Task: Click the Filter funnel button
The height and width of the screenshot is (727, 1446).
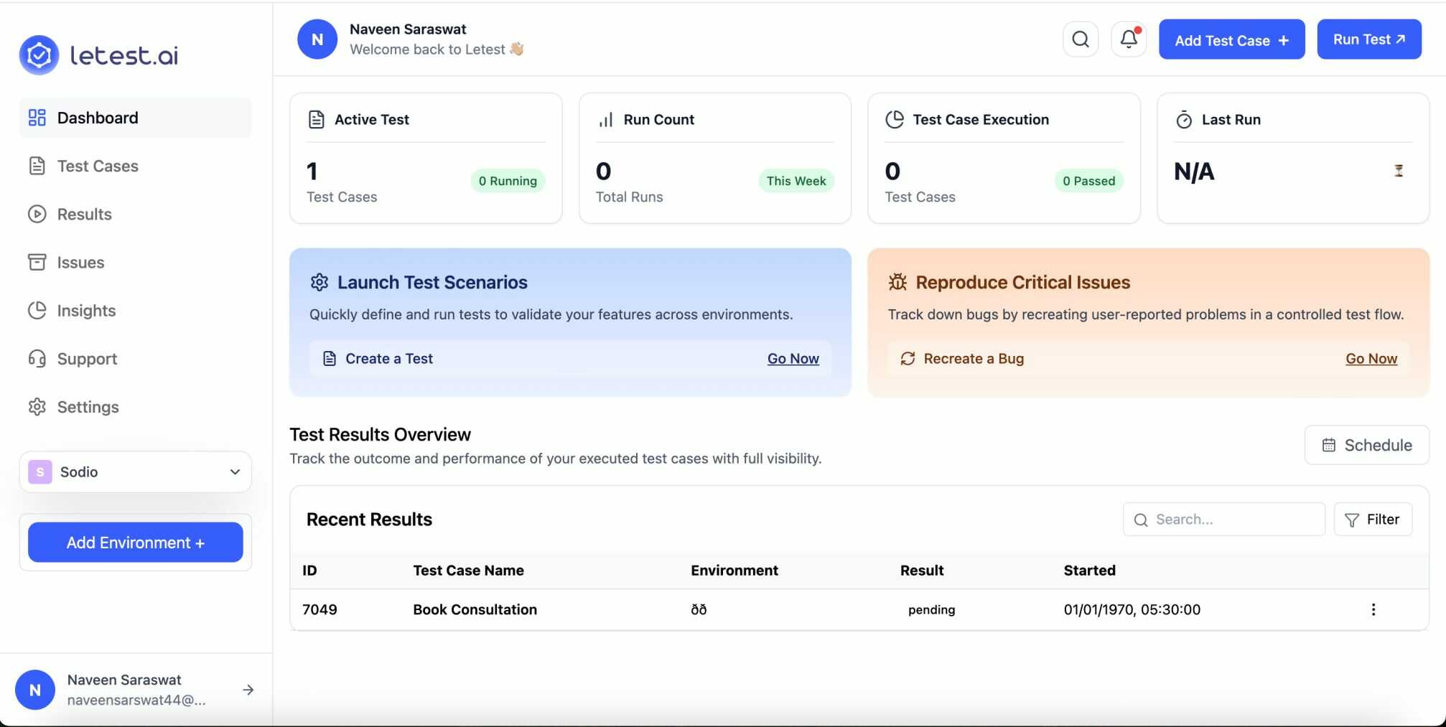Action: pyautogui.click(x=1373, y=520)
